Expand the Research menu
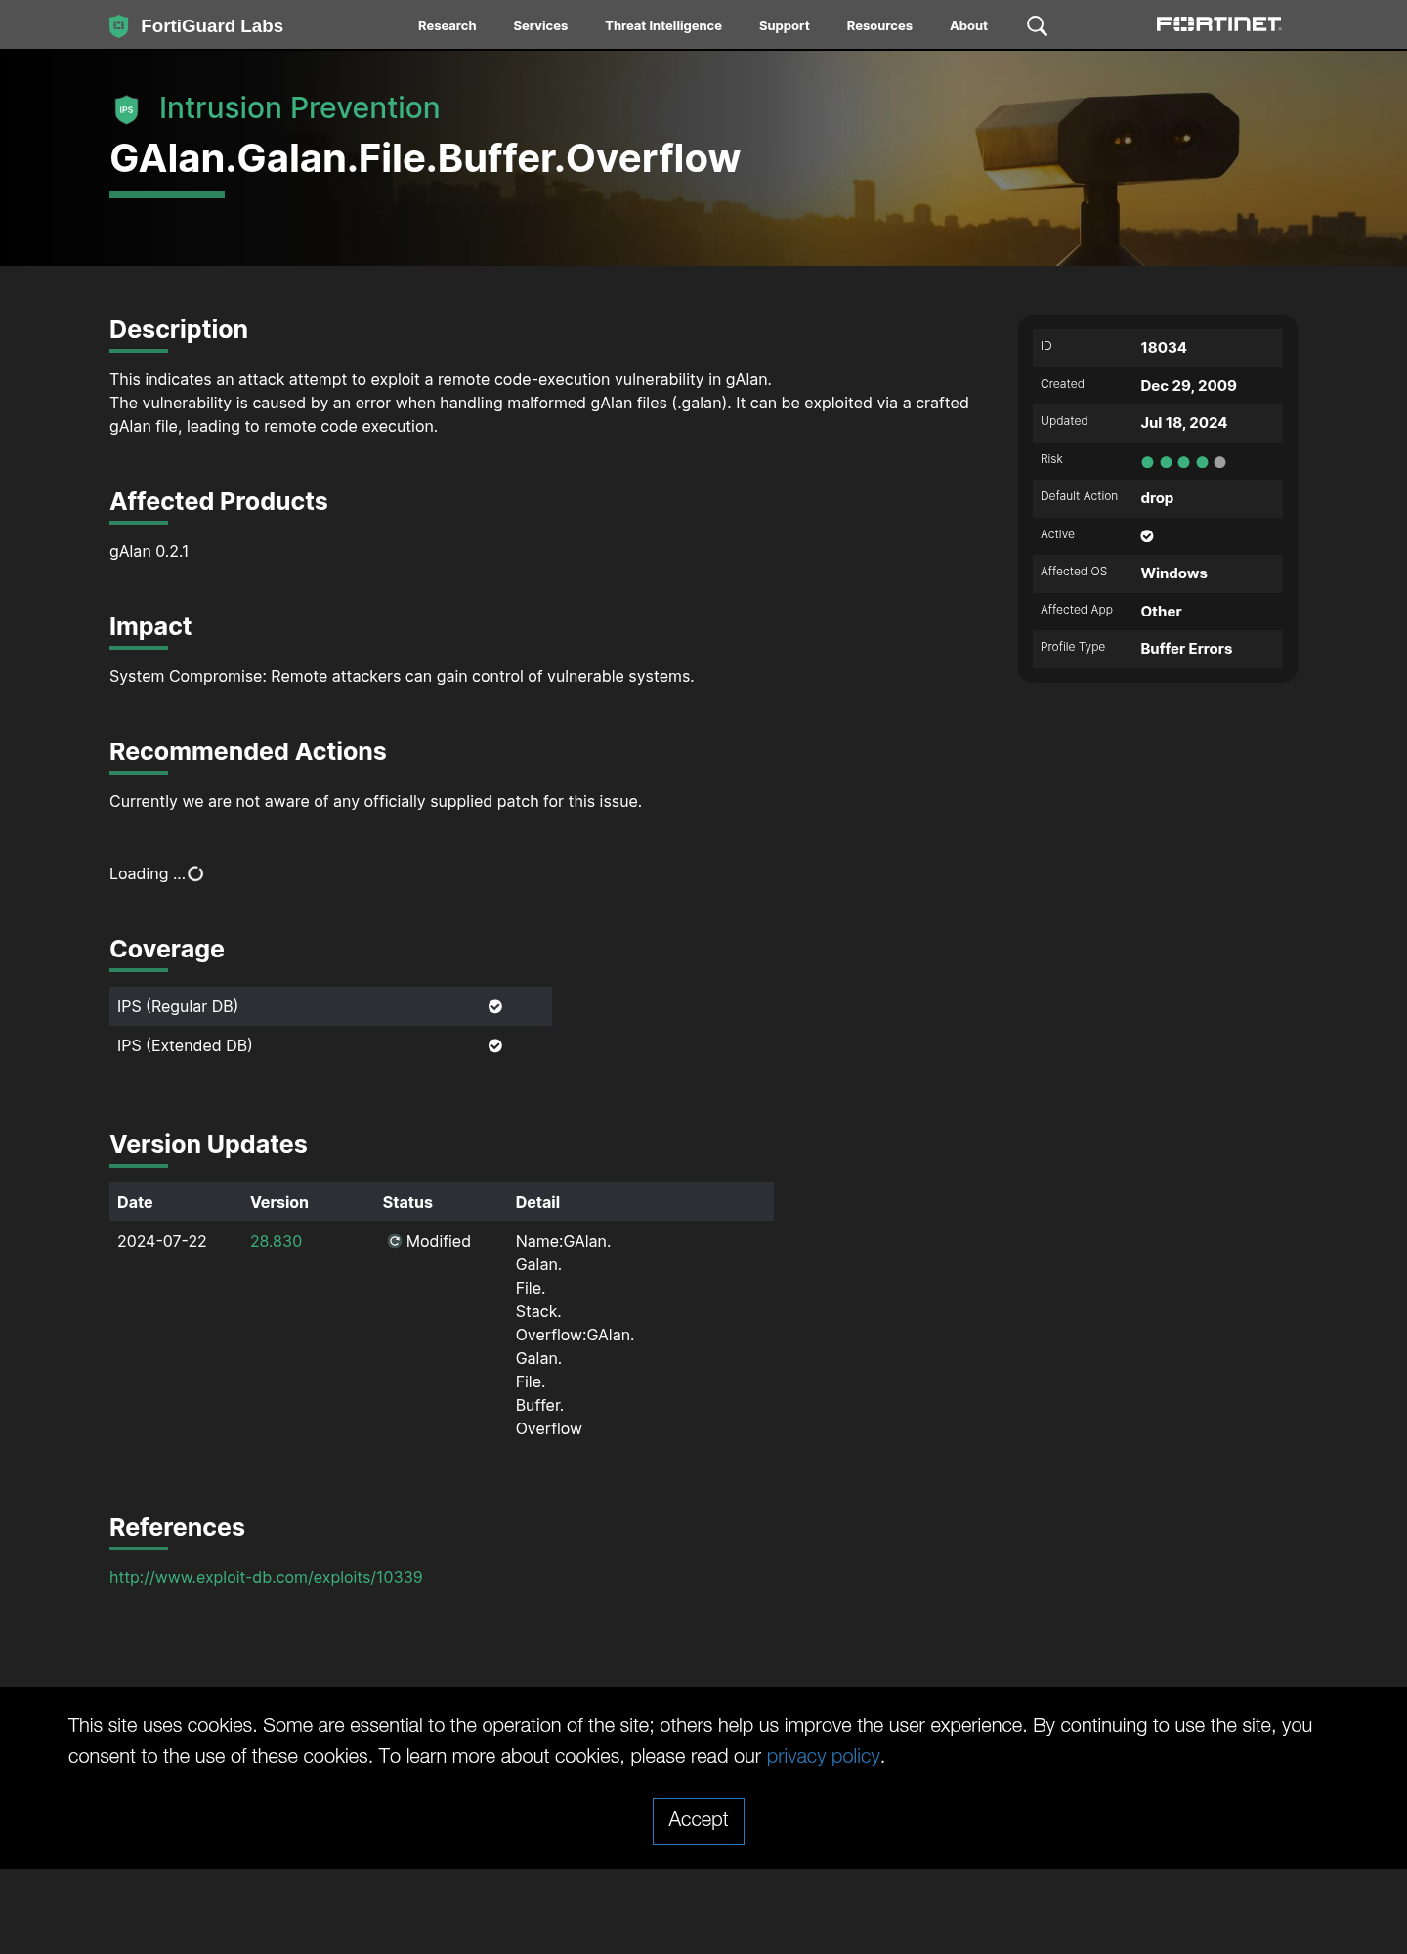The width and height of the screenshot is (1407, 1954). pos(447,26)
